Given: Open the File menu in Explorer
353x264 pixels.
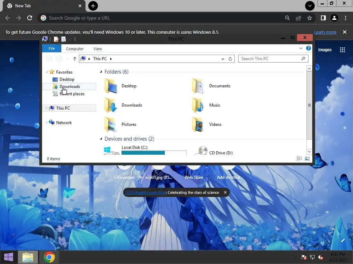Looking at the screenshot, I should click(52, 48).
